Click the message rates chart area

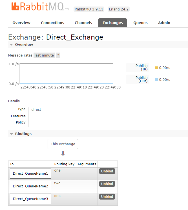click(x=67, y=74)
